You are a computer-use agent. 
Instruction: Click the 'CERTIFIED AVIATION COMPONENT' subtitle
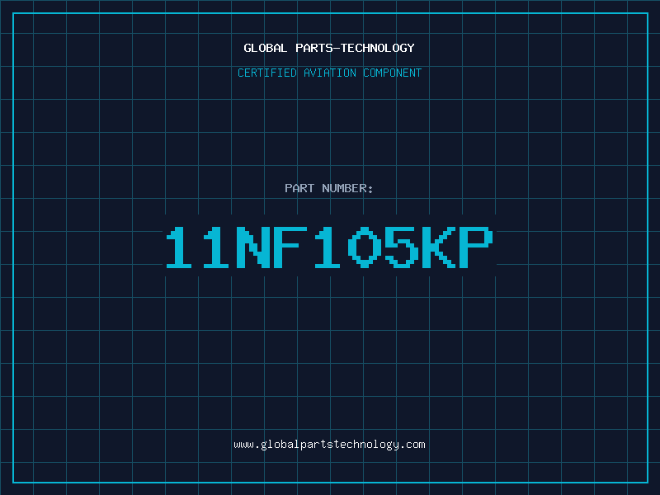coord(329,73)
